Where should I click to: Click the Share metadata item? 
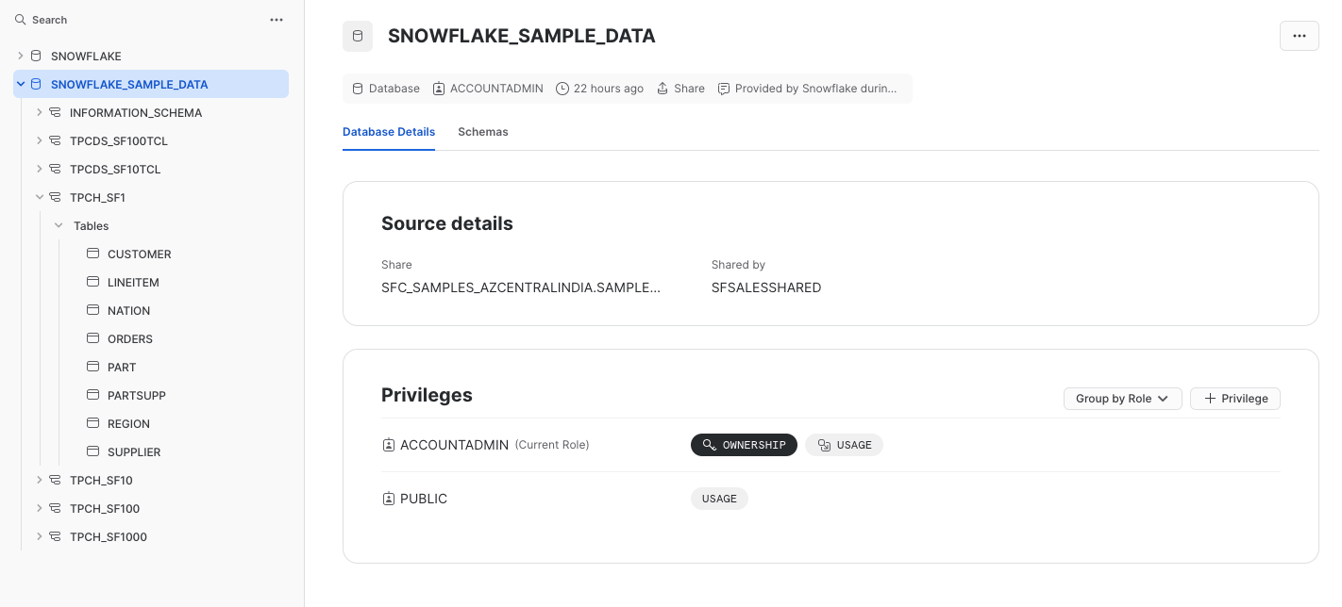pos(680,89)
